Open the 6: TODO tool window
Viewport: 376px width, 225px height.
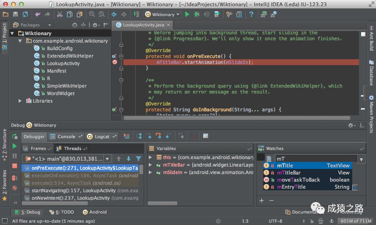(x=62, y=212)
